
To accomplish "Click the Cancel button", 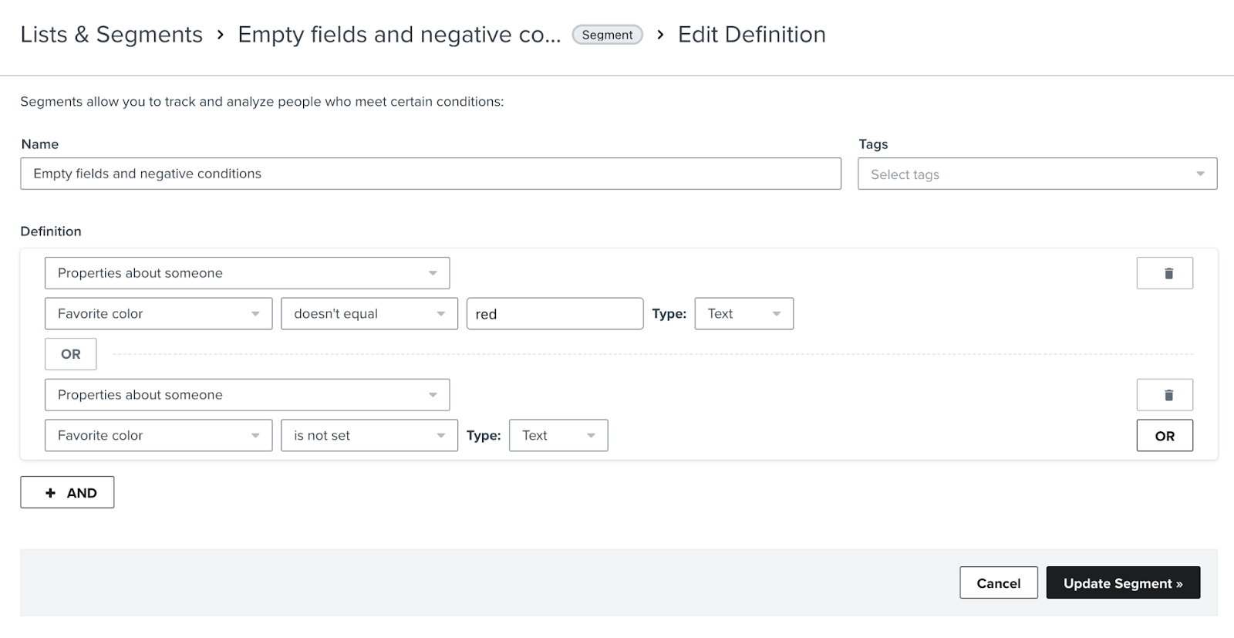I will [998, 583].
